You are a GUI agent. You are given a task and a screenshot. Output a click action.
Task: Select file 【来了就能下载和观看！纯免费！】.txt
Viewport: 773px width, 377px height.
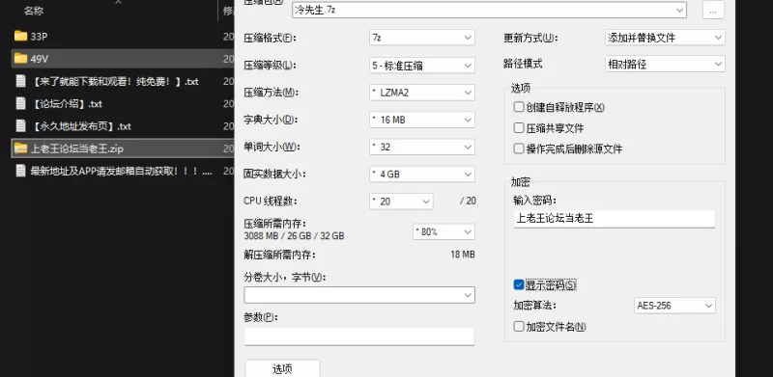[x=123, y=81]
